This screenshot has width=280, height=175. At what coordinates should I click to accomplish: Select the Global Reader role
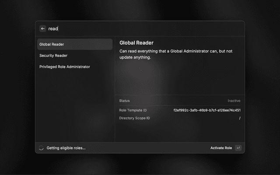click(75, 44)
